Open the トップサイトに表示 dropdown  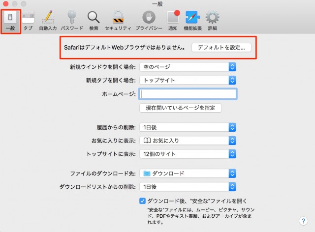pos(188,154)
